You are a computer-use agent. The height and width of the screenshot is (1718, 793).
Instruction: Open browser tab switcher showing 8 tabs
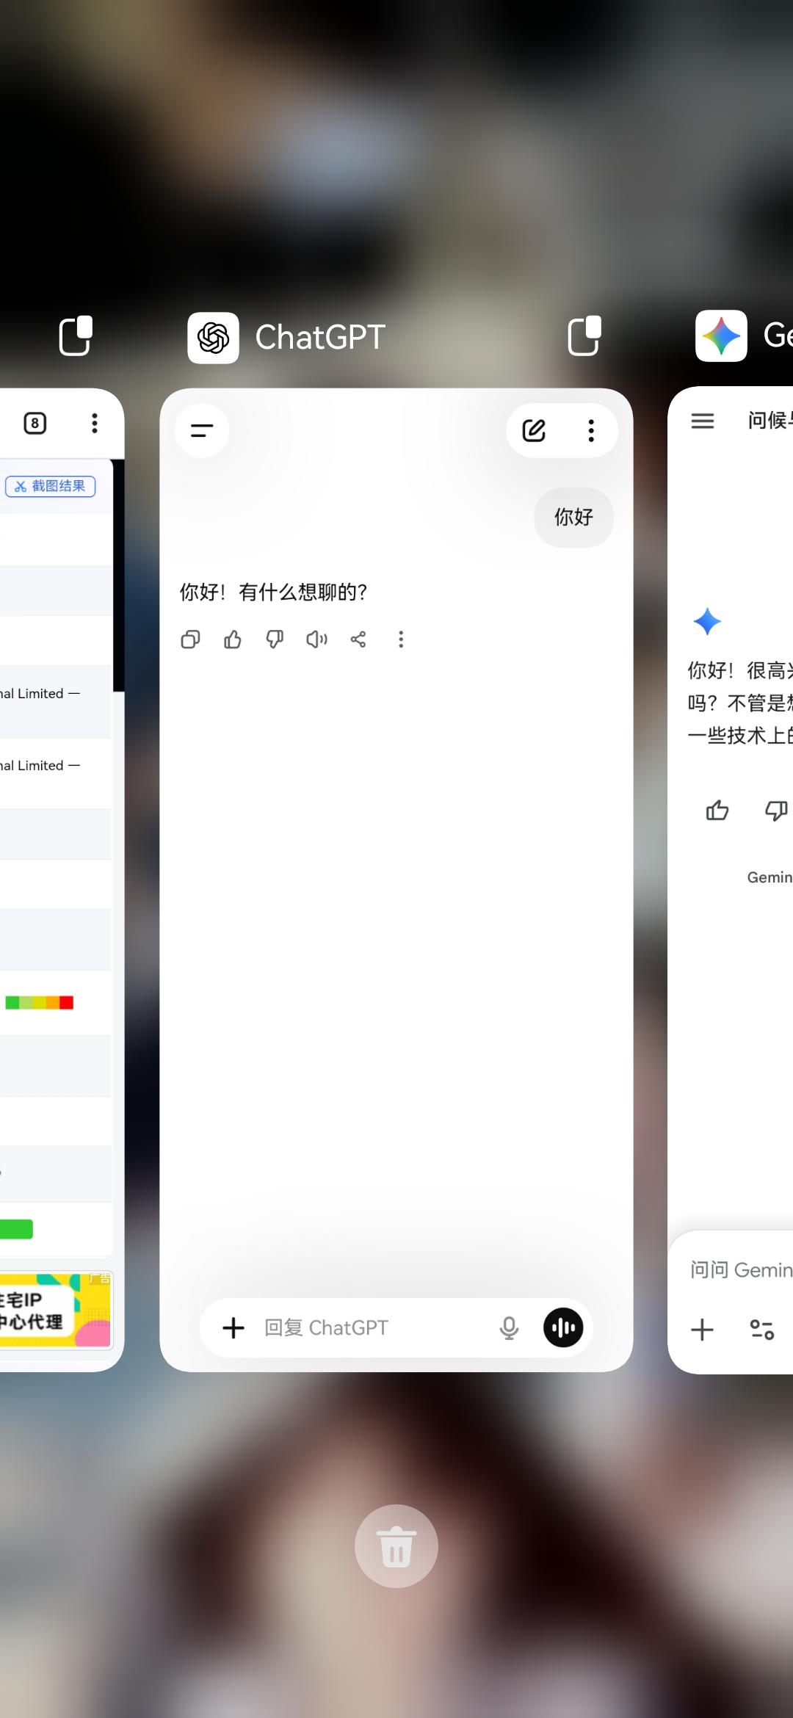click(x=35, y=423)
